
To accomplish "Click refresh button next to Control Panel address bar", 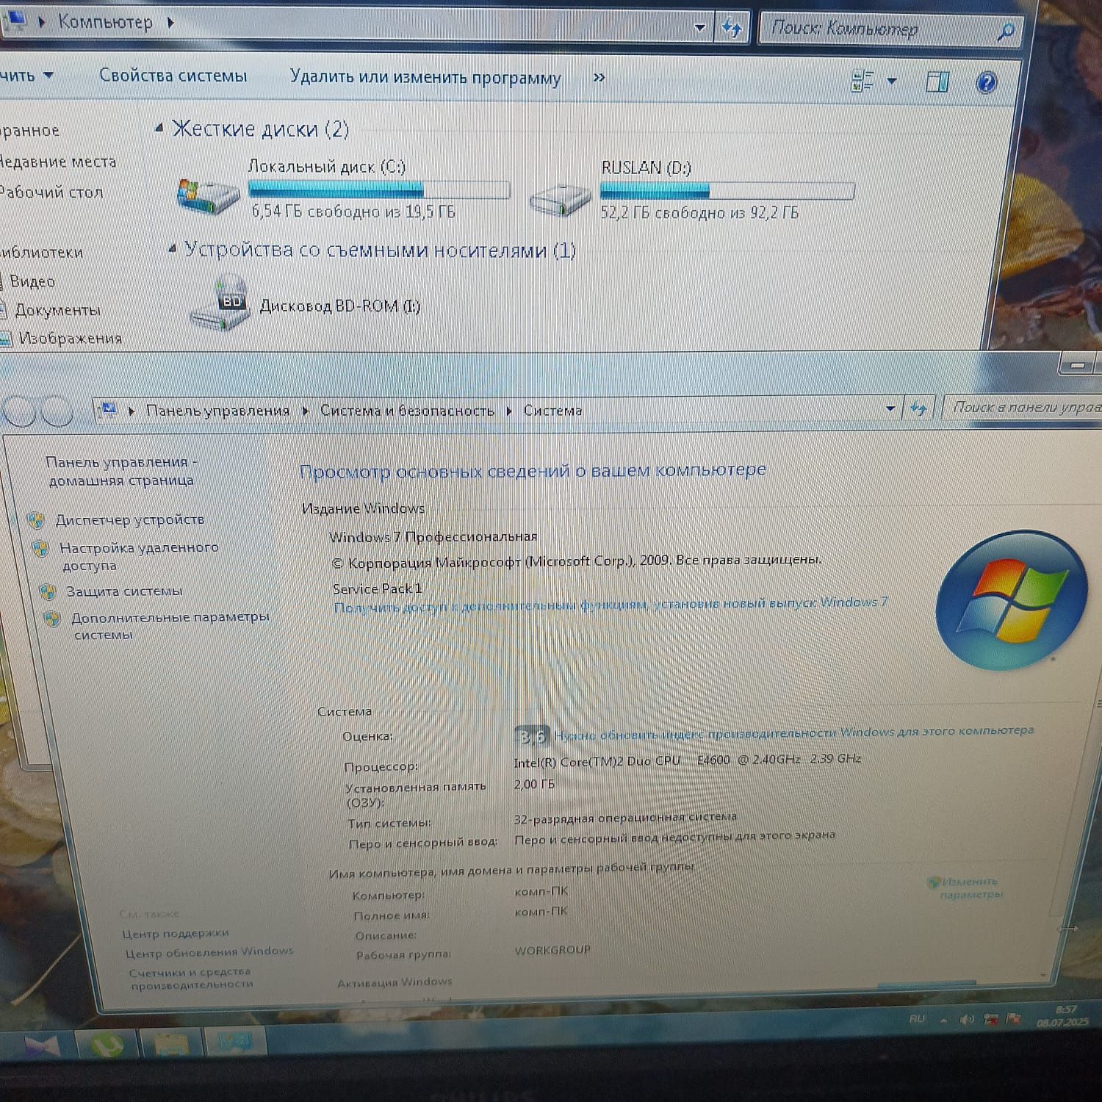I will pyautogui.click(x=918, y=408).
